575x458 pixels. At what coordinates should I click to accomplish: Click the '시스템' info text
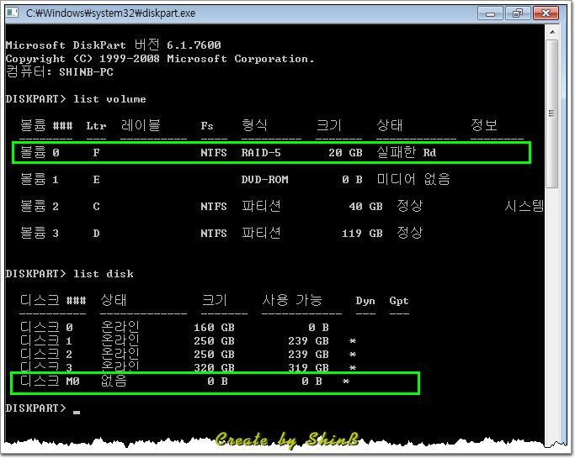pyautogui.click(x=524, y=206)
